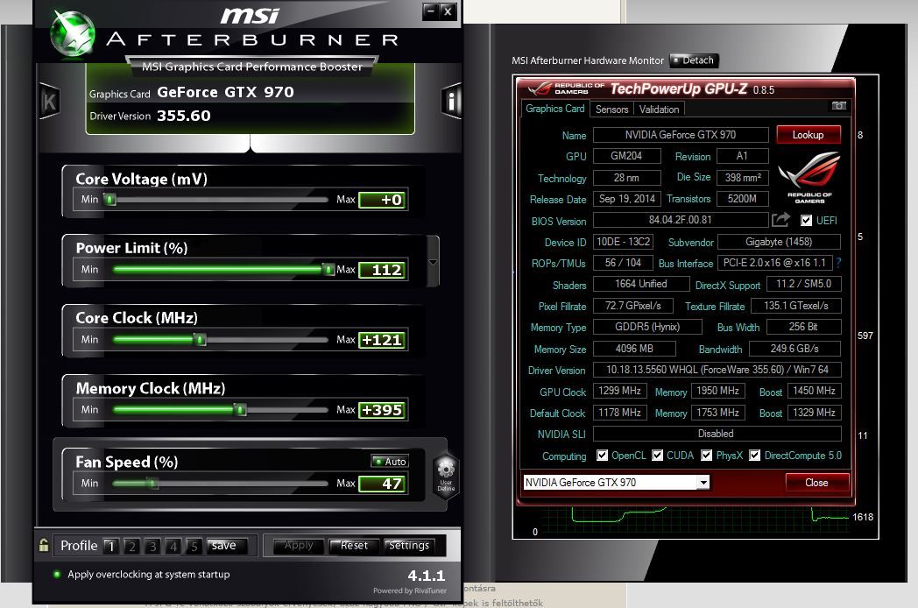Toggle Apply overclocking at system startup
Screen dimensions: 918x608
tap(57, 574)
